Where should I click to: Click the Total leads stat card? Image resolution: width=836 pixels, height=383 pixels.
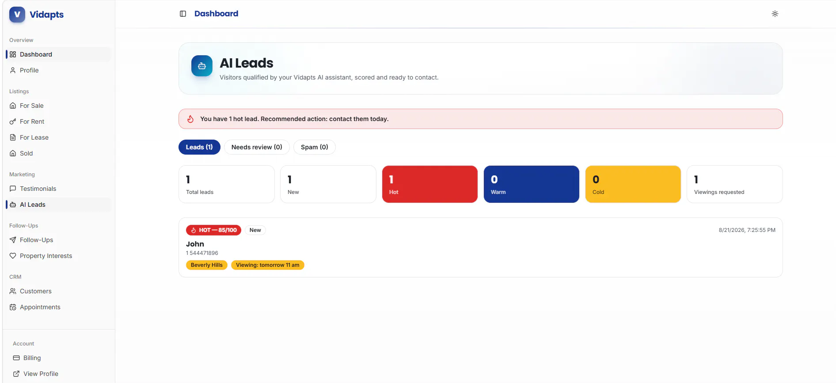click(227, 184)
